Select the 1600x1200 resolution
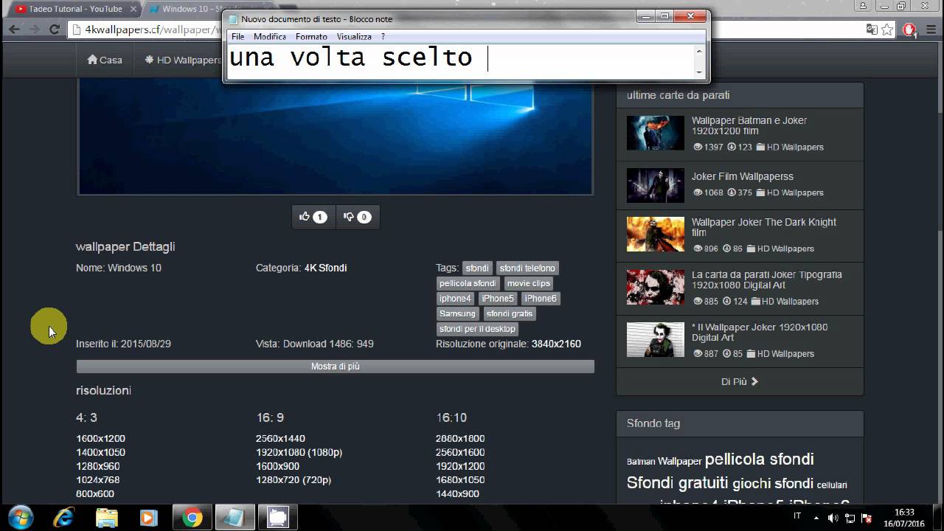This screenshot has height=531, width=944. (100, 439)
